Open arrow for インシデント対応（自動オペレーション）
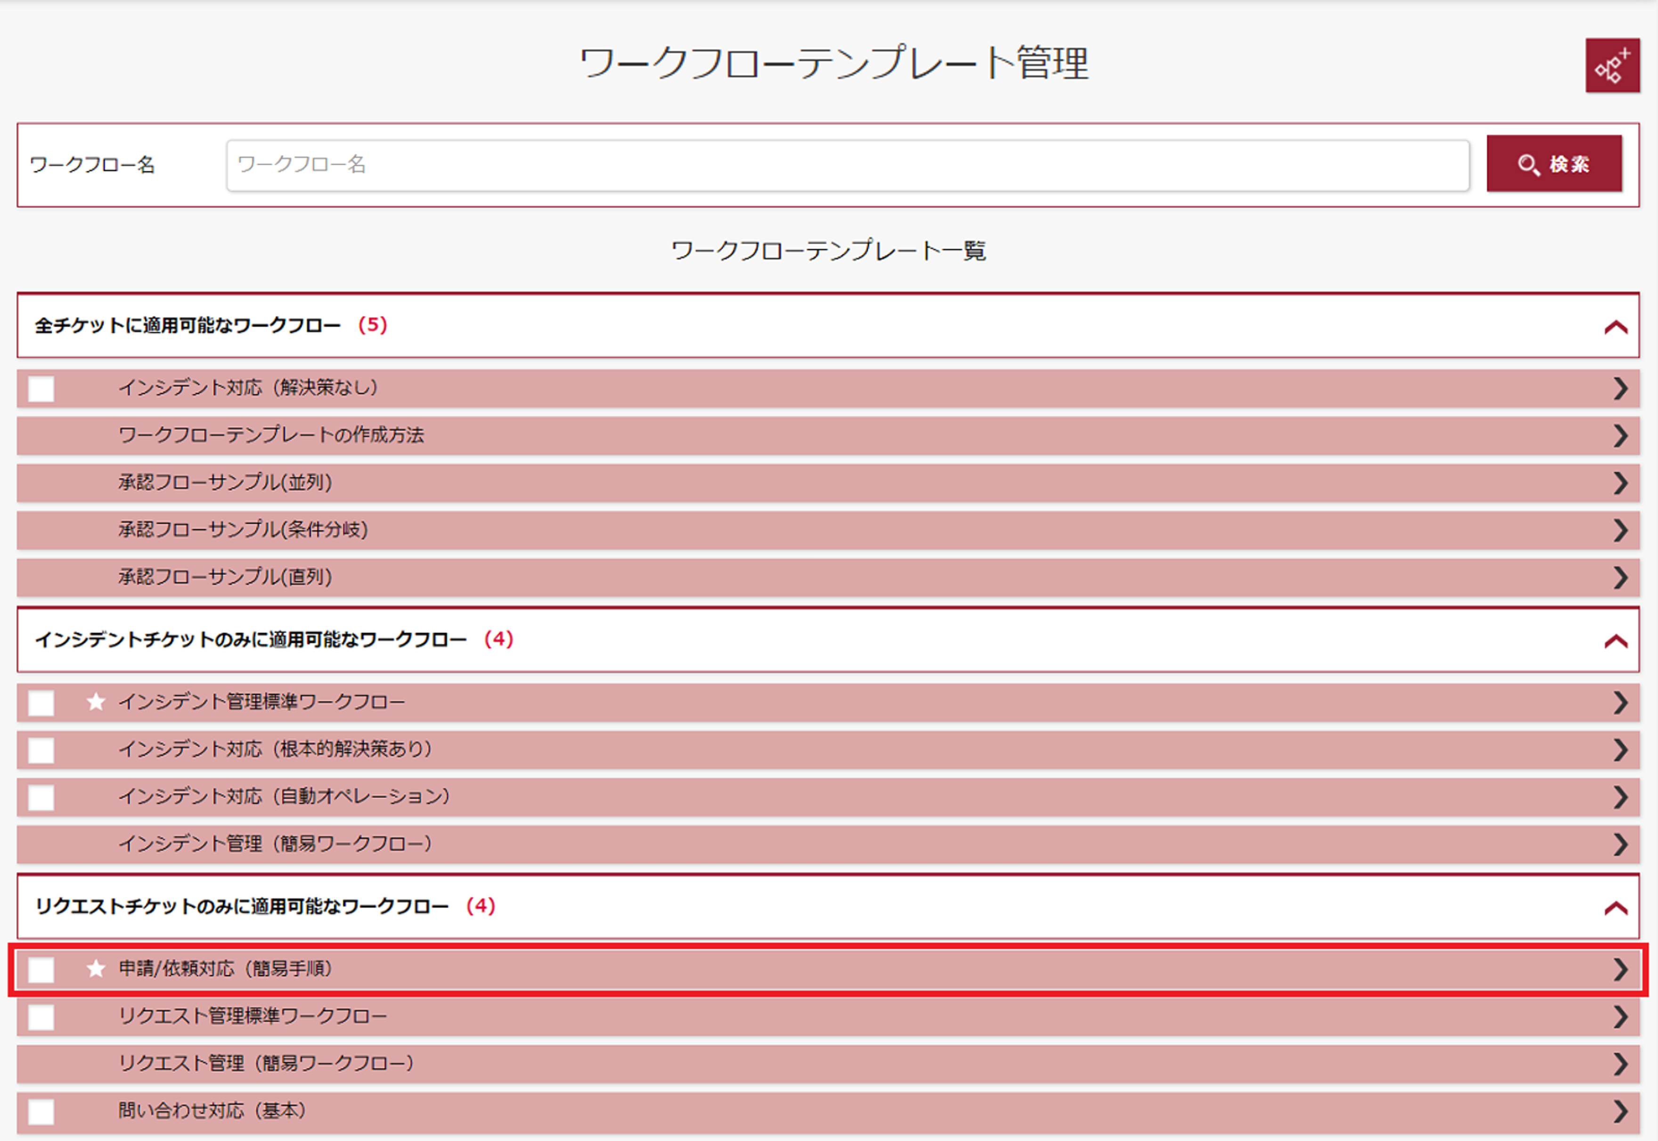Image resolution: width=1658 pixels, height=1141 pixels. (1620, 796)
